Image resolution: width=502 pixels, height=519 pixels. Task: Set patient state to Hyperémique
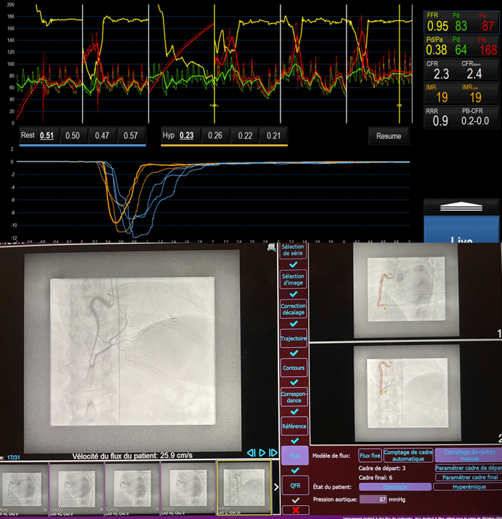pyautogui.click(x=468, y=487)
